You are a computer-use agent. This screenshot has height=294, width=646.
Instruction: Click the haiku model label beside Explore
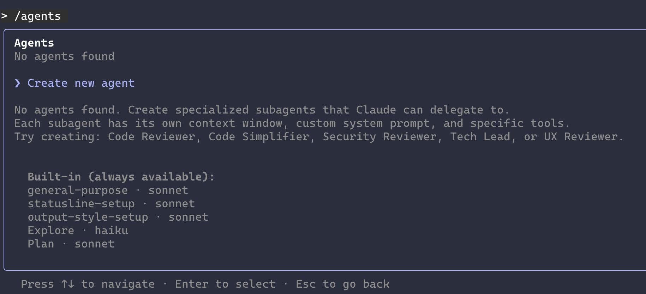(x=111, y=231)
